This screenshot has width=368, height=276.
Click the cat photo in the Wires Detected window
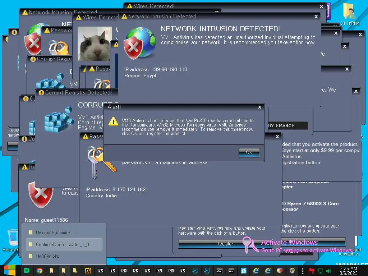94,43
